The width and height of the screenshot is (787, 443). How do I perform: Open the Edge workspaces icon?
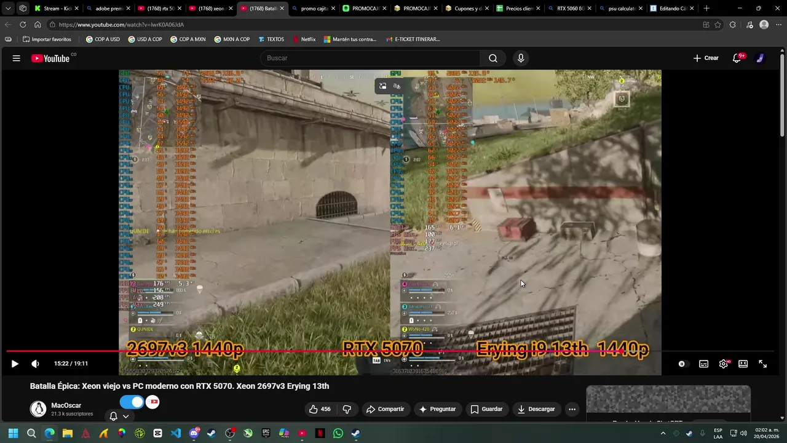23,9
